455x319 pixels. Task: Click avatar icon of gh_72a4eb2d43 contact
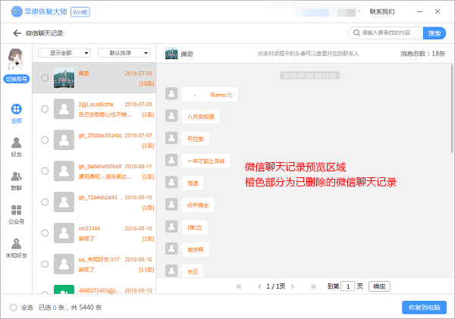point(64,202)
